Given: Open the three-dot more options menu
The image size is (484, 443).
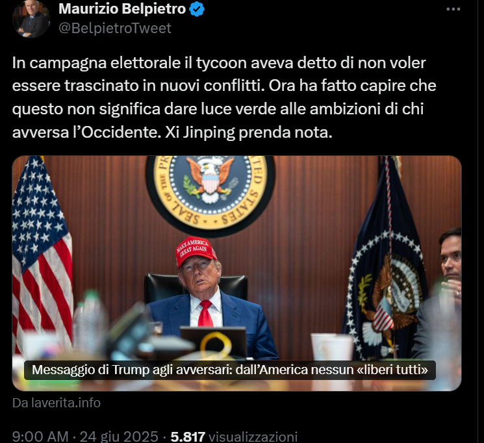Looking at the screenshot, I should pos(453,9).
